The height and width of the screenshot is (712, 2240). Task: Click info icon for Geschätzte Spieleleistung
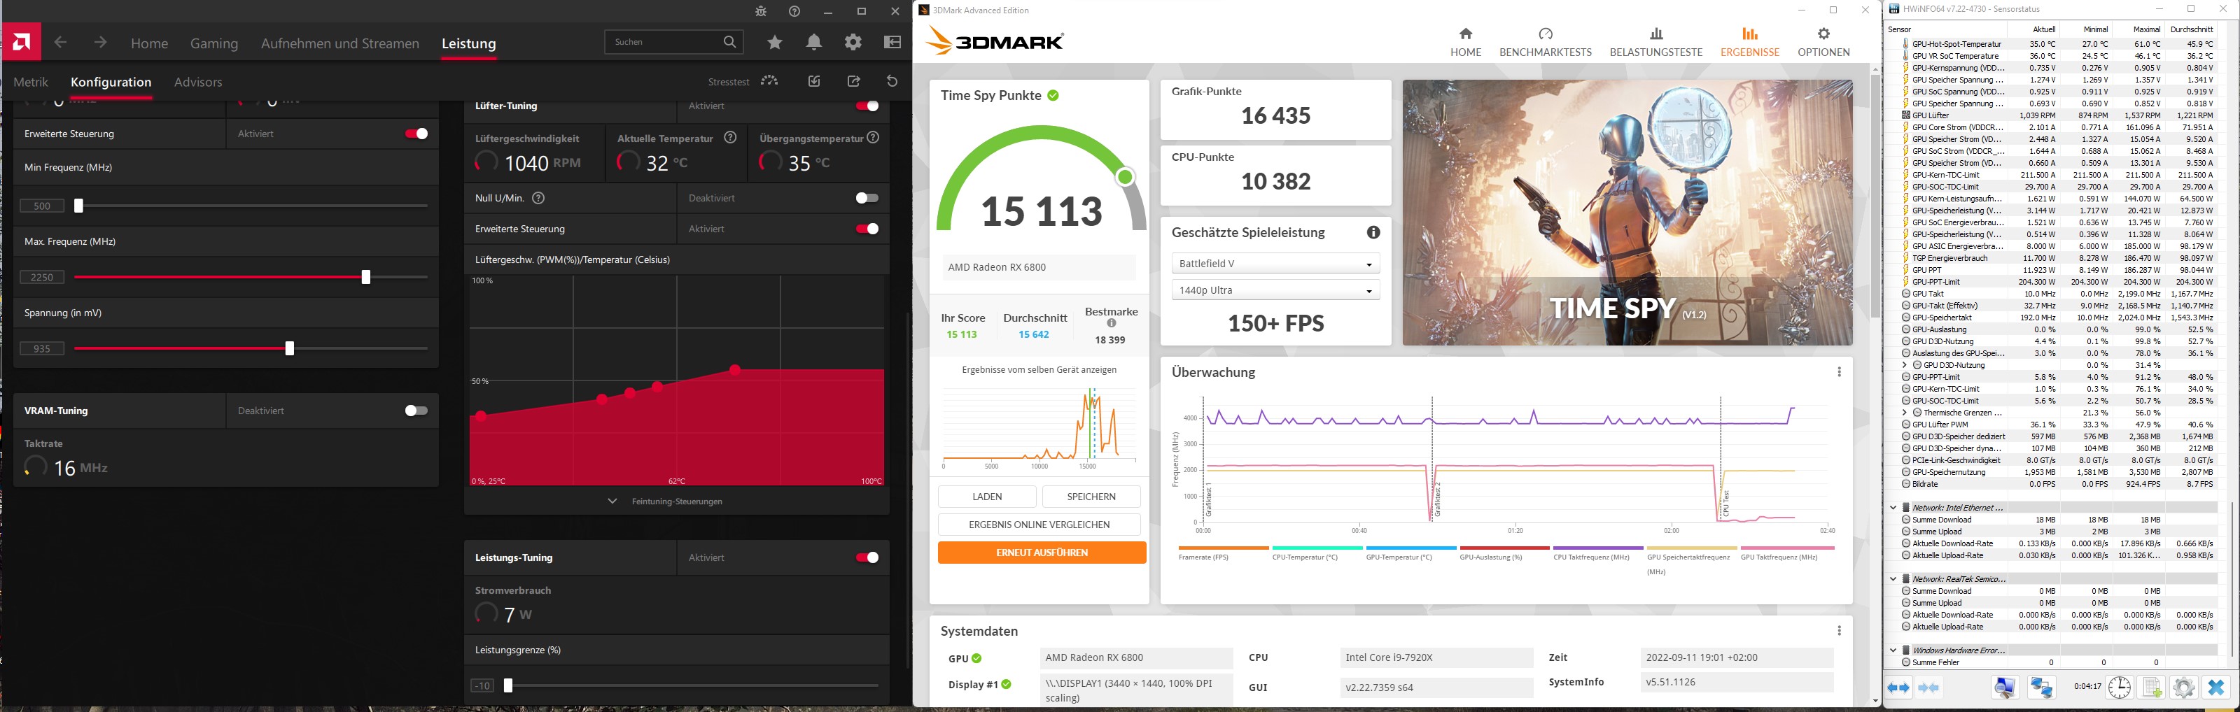(1373, 232)
